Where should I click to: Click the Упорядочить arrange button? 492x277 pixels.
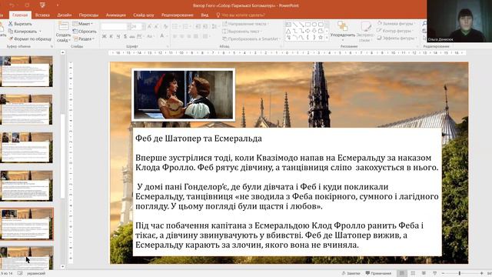coord(343,31)
